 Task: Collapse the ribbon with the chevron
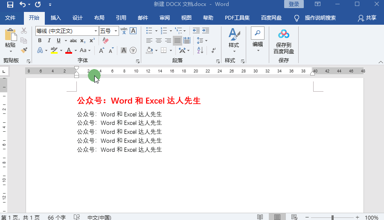click(x=381, y=62)
